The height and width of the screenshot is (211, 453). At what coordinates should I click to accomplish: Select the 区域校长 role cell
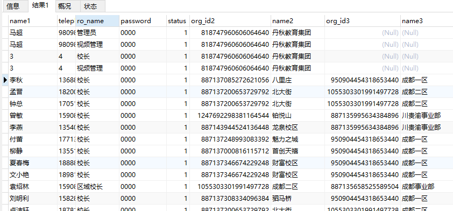[x=97, y=187]
